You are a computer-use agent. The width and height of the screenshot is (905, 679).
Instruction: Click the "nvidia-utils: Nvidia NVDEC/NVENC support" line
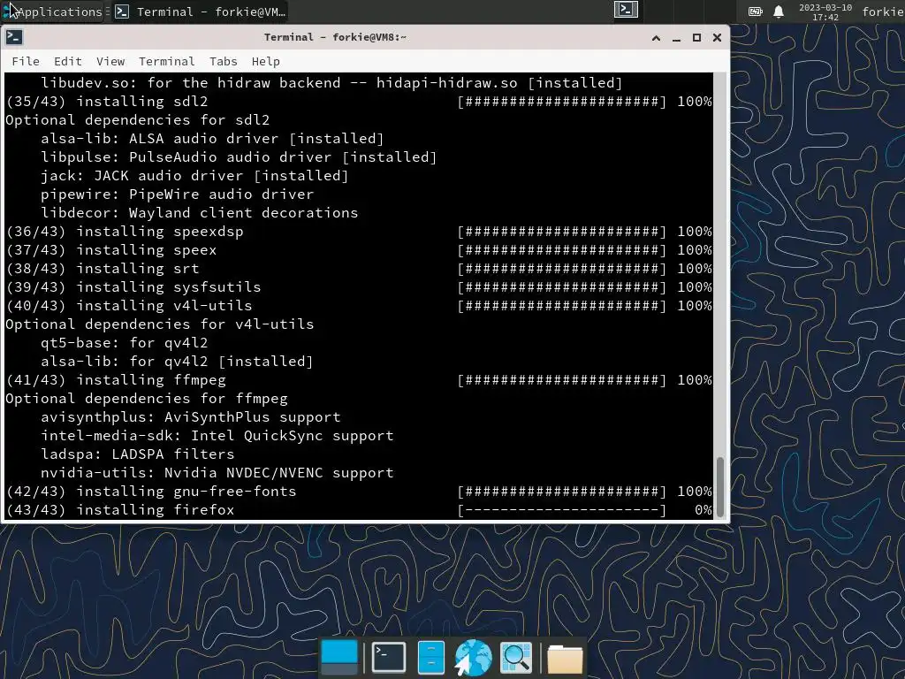pyautogui.click(x=217, y=473)
